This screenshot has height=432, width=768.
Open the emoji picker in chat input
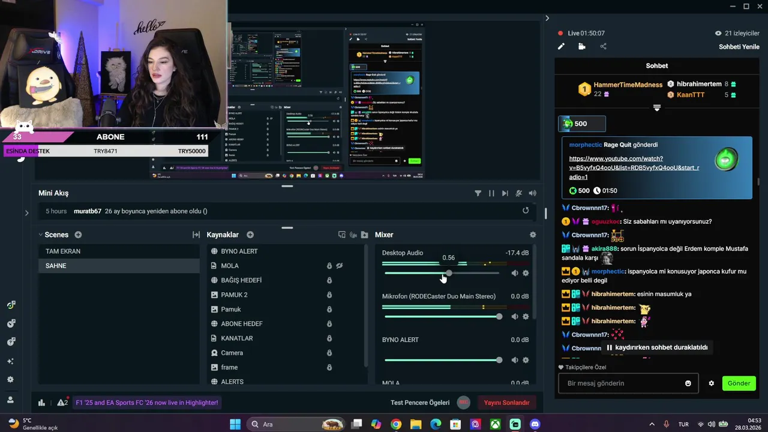tap(688, 383)
